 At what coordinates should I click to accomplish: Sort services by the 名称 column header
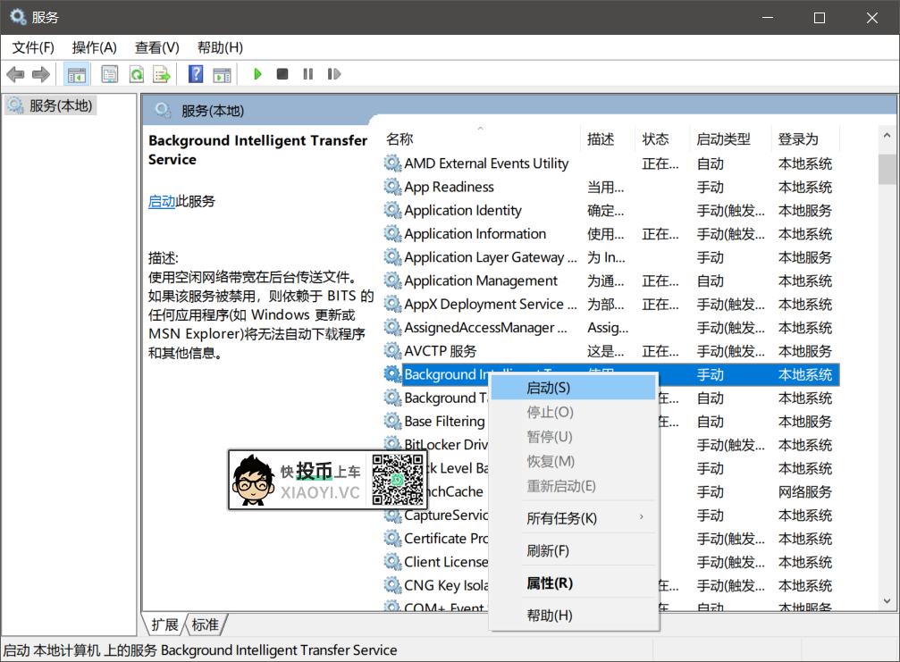[400, 138]
